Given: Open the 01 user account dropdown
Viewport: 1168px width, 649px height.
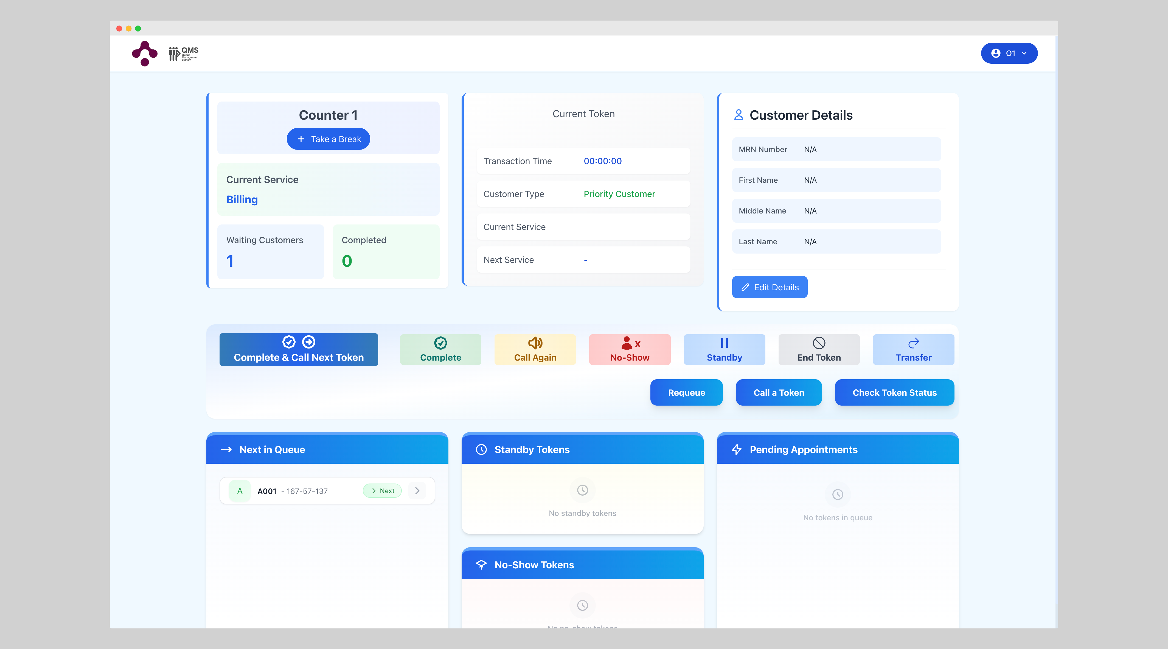Looking at the screenshot, I should (x=1009, y=54).
